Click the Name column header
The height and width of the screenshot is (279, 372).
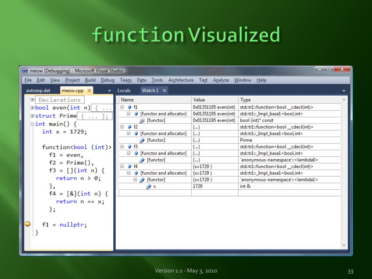(x=155, y=100)
